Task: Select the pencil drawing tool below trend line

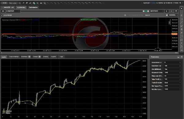Action: (x=182, y=26)
